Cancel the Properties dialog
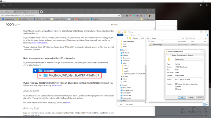This screenshot has height=118, width=211. [x=191, y=97]
